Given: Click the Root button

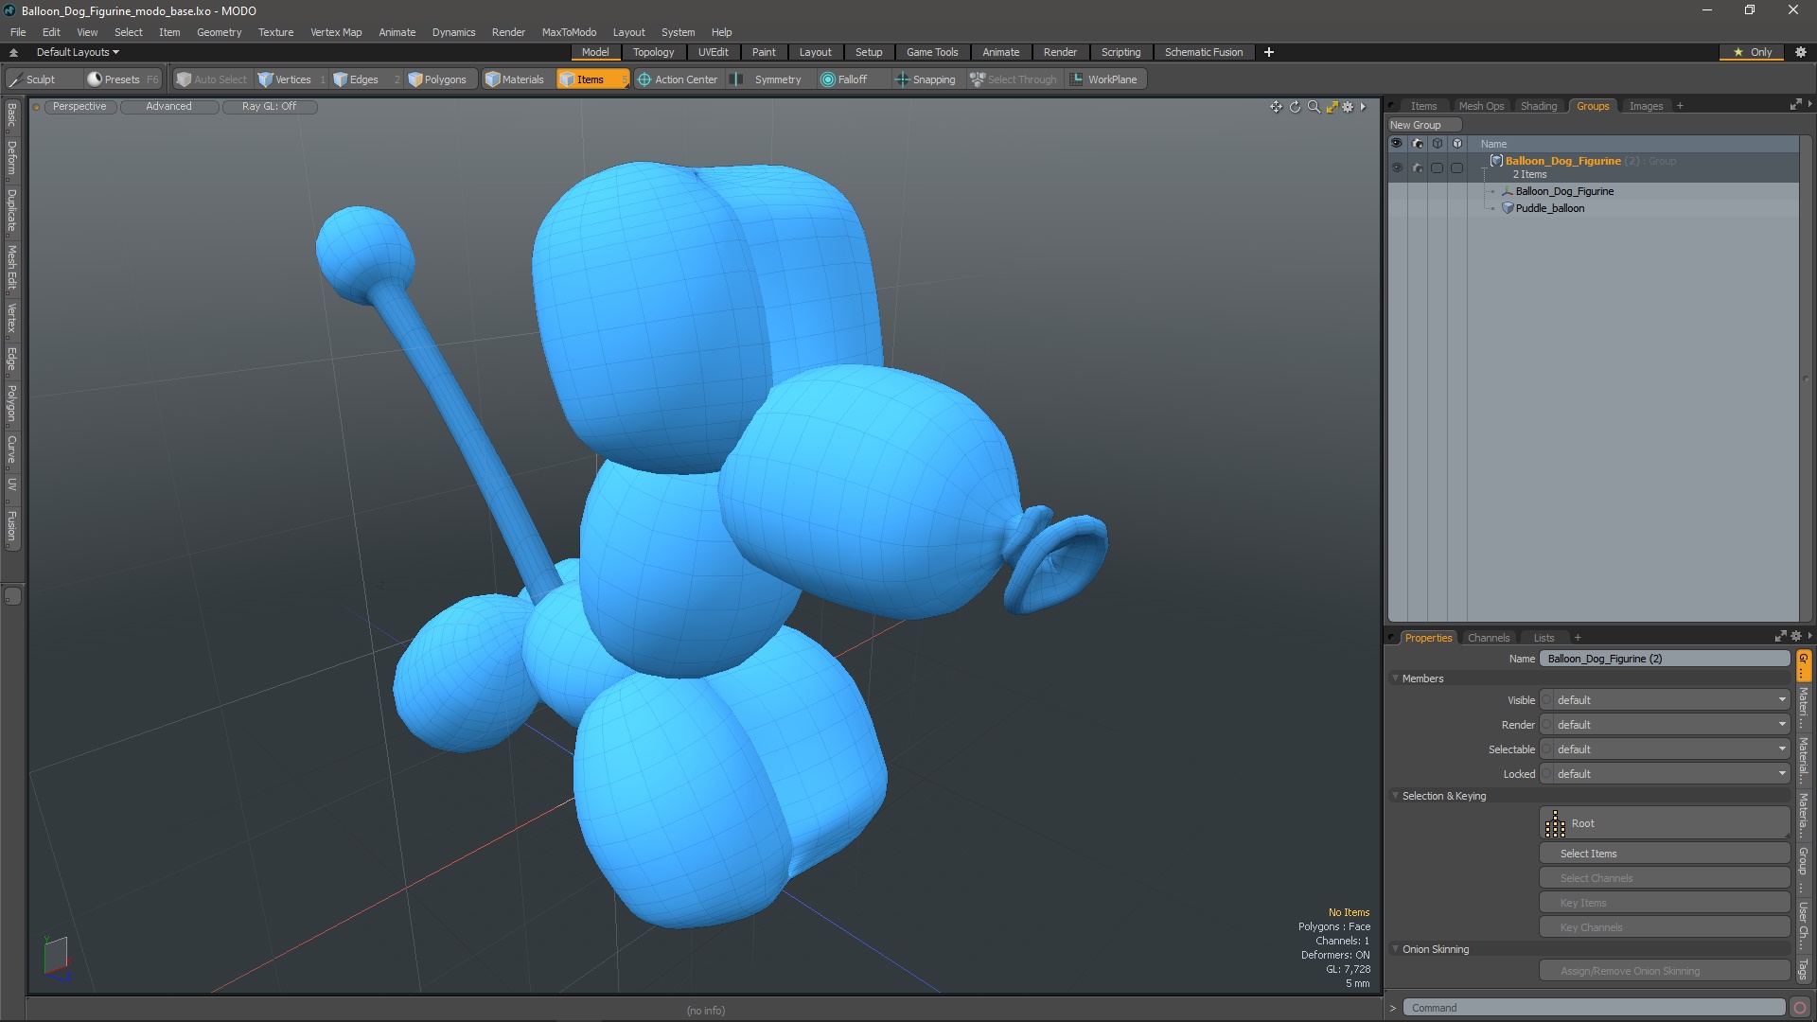Looking at the screenshot, I should coord(1665,823).
